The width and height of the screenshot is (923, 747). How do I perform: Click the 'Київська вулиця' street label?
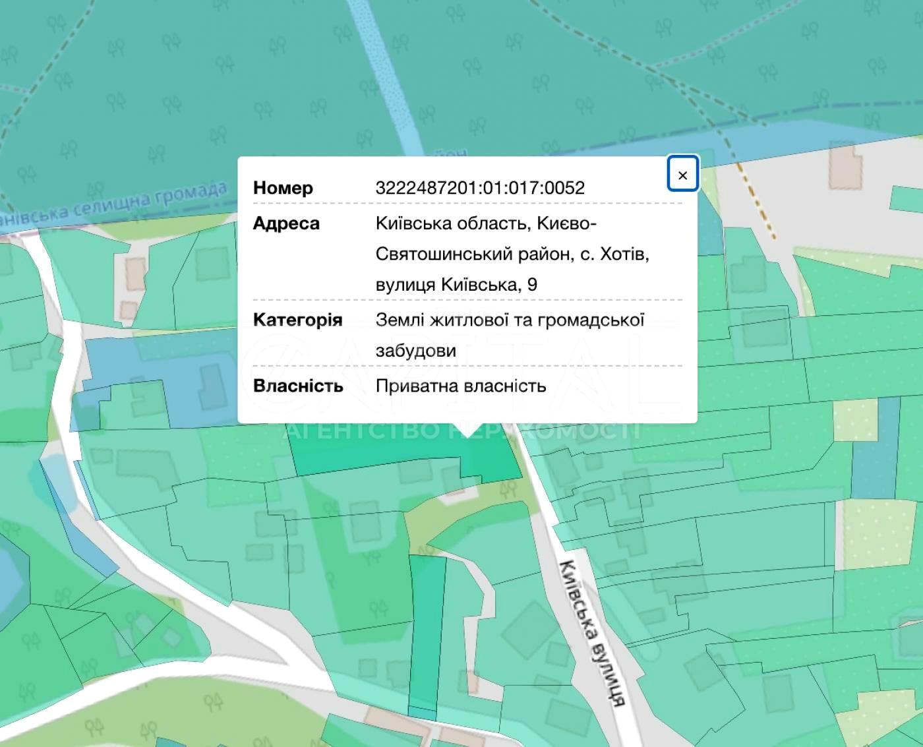[x=591, y=633]
